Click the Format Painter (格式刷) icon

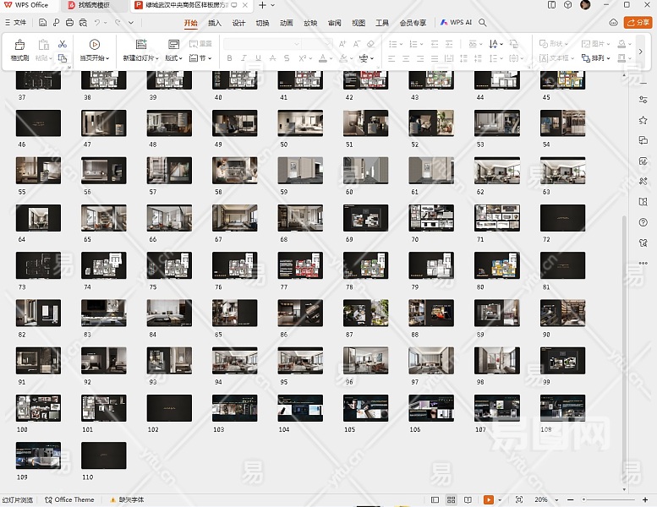tap(19, 45)
